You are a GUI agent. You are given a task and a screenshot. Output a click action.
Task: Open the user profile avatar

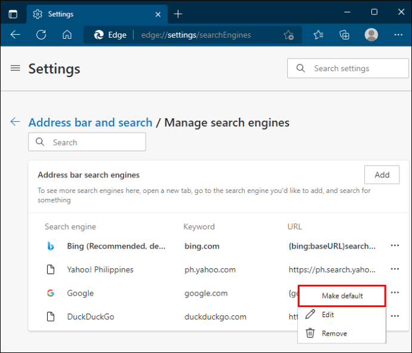coord(371,35)
